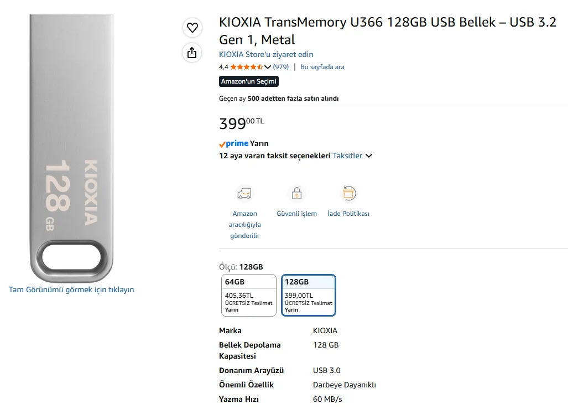Open the share icon below the heart
This screenshot has width=568, height=409.
(x=192, y=53)
